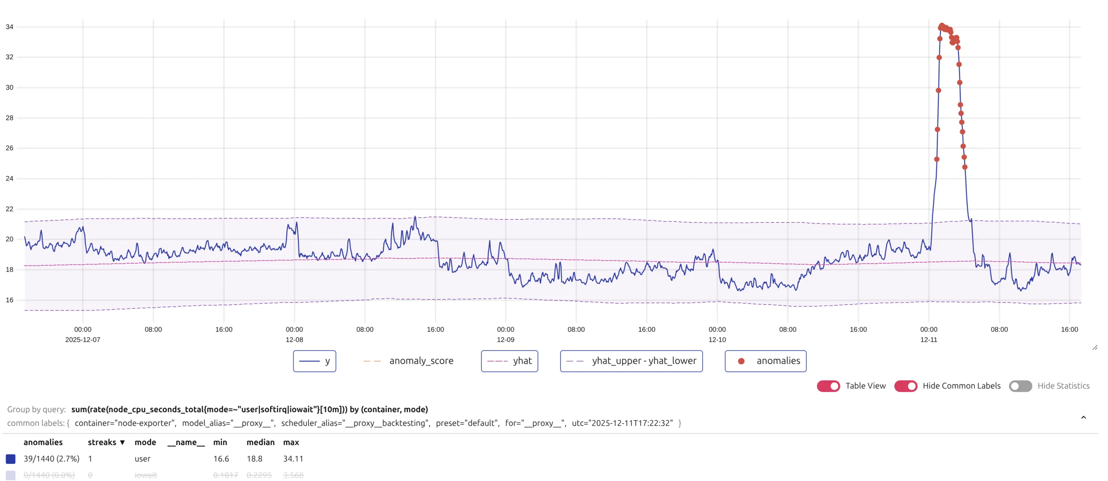The width and height of the screenshot is (1108, 481).
Task: Toggle the yhat legend entry
Action: coord(509,361)
